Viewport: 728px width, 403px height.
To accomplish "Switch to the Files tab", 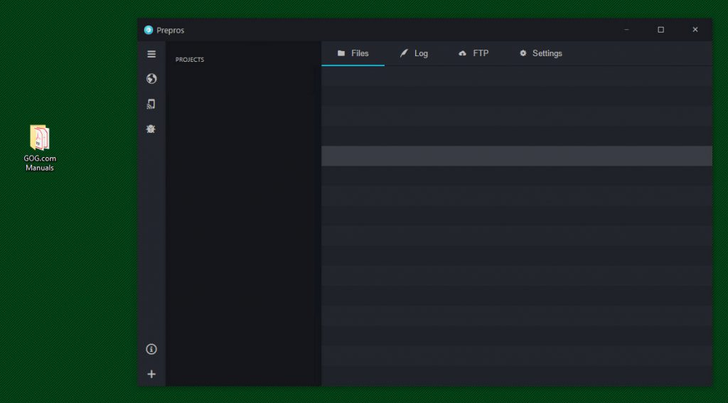I will [353, 53].
